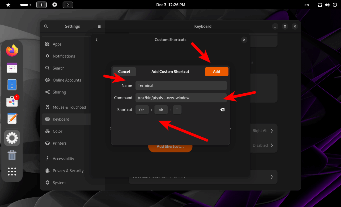Select Mouse & Touchpad in the sidebar

point(66,107)
